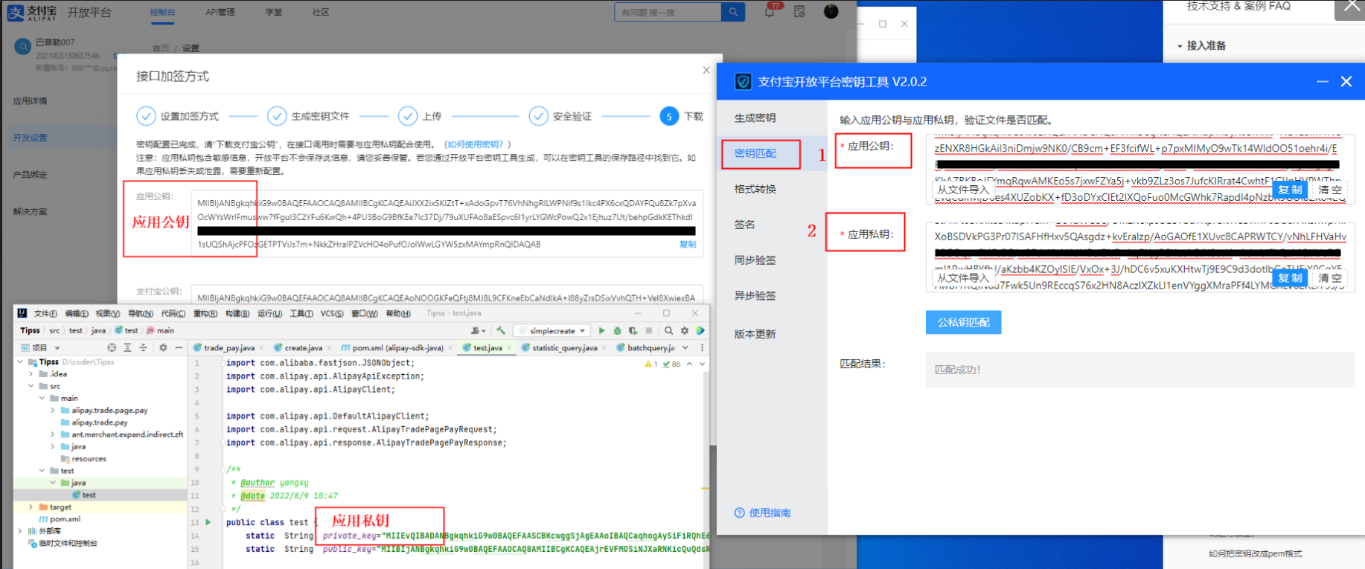Open 使用指南 link in key tool
1365x569 pixels.
[x=763, y=513]
